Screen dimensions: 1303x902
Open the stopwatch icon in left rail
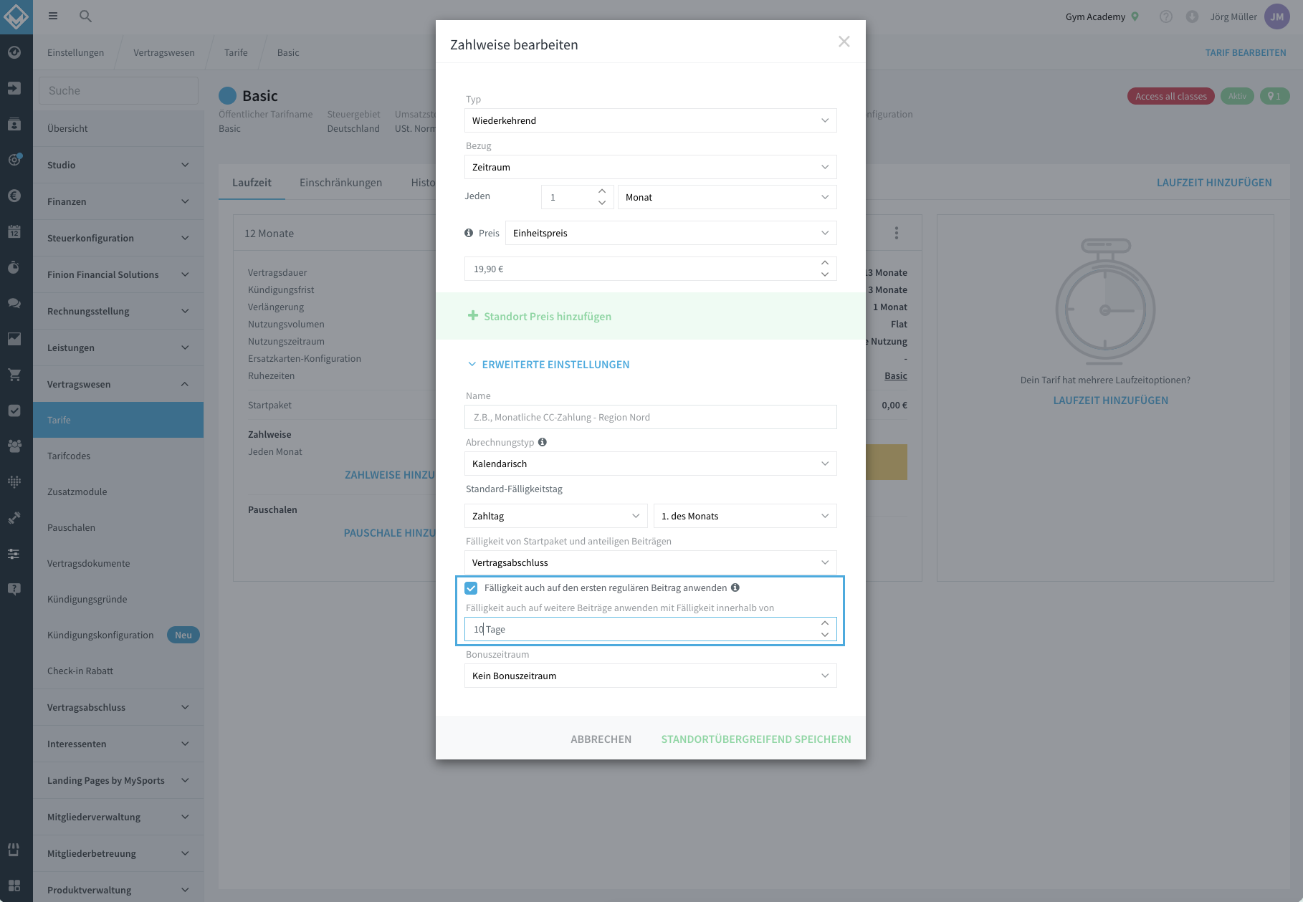(14, 267)
